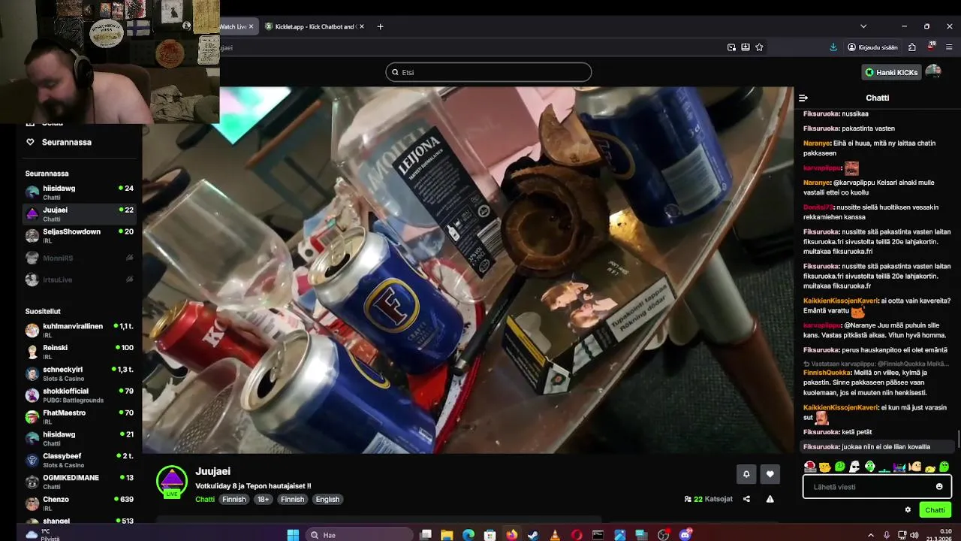961x541 pixels.
Task: Open SeljasShowdown channel in sidebar
Action: coord(80,236)
